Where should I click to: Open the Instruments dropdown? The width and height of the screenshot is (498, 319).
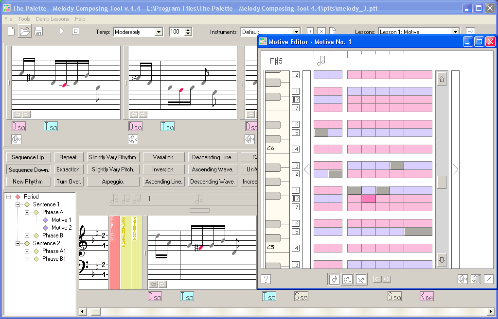(x=296, y=32)
